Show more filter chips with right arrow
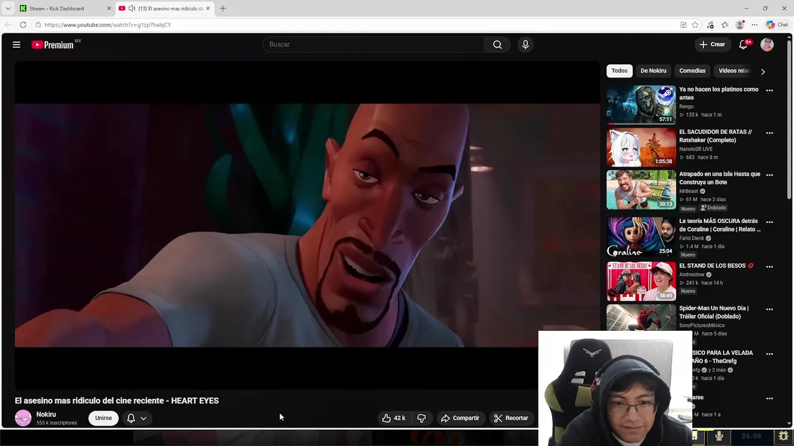794x446 pixels. [x=763, y=71]
